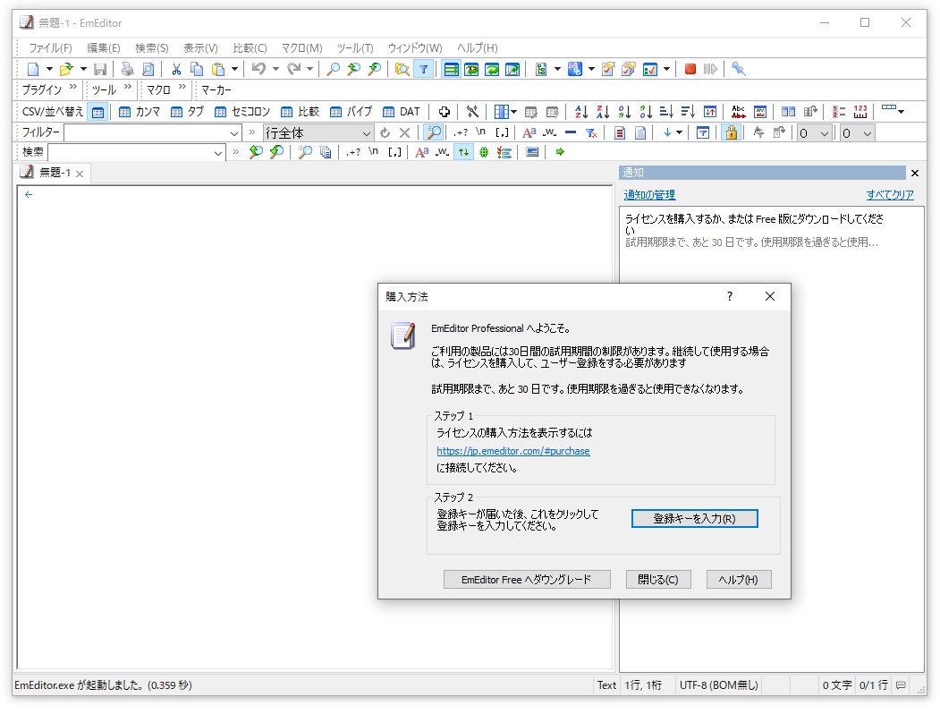
Task: Click the Save floppy disk icon
Action: (100, 69)
